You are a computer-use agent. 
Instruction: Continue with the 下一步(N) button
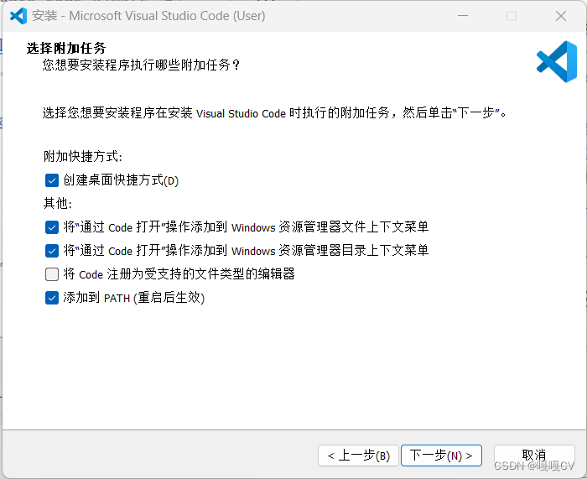tap(441, 456)
